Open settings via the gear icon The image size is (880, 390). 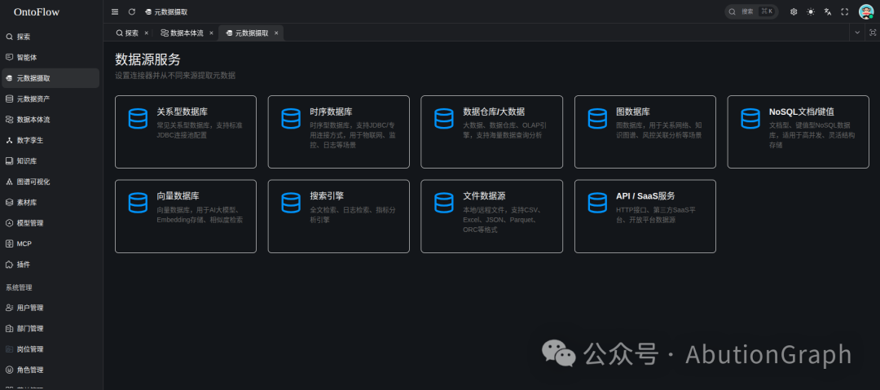794,11
